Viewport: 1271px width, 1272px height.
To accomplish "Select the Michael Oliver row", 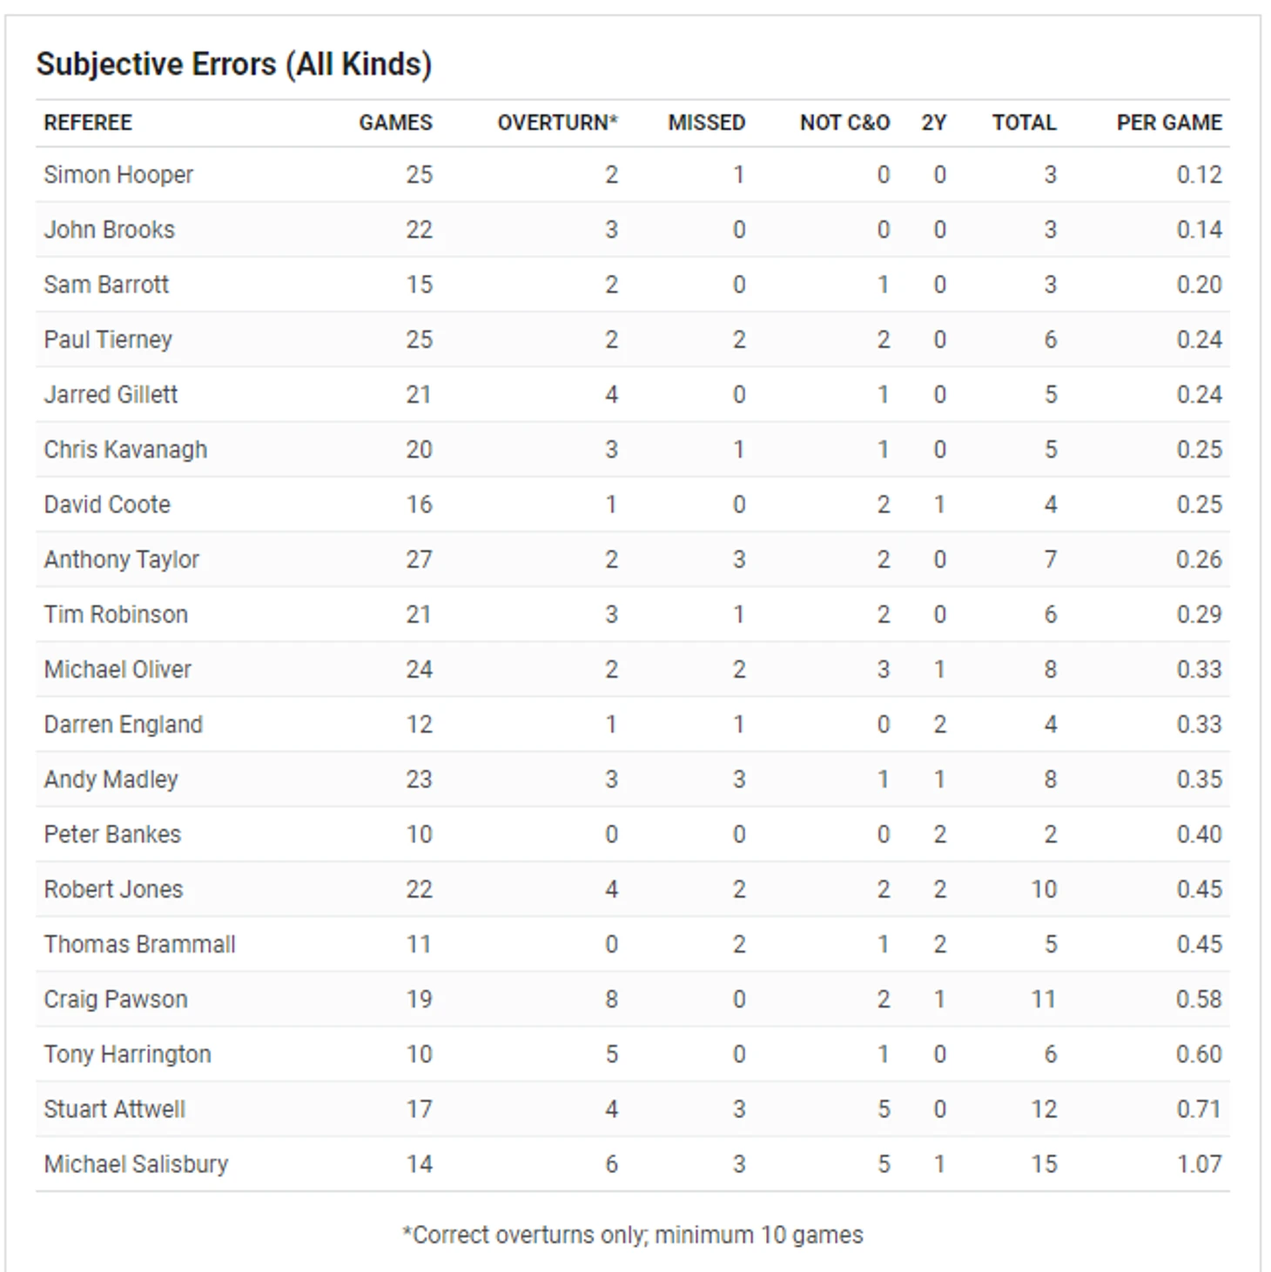I will pyautogui.click(x=633, y=669).
